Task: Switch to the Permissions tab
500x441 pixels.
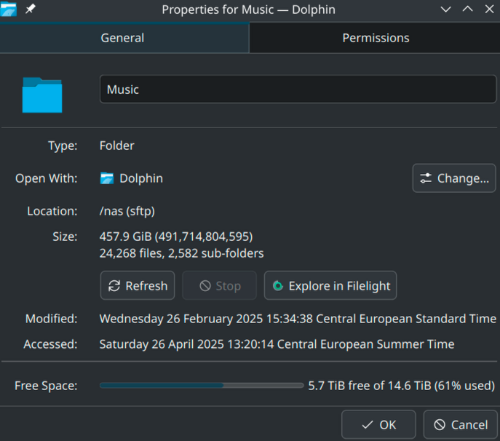Action: click(x=375, y=38)
